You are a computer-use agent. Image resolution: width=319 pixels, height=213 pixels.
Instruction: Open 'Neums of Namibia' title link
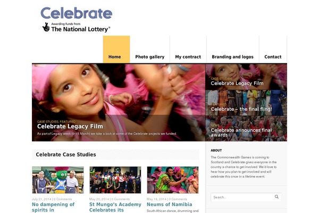pos(169,204)
